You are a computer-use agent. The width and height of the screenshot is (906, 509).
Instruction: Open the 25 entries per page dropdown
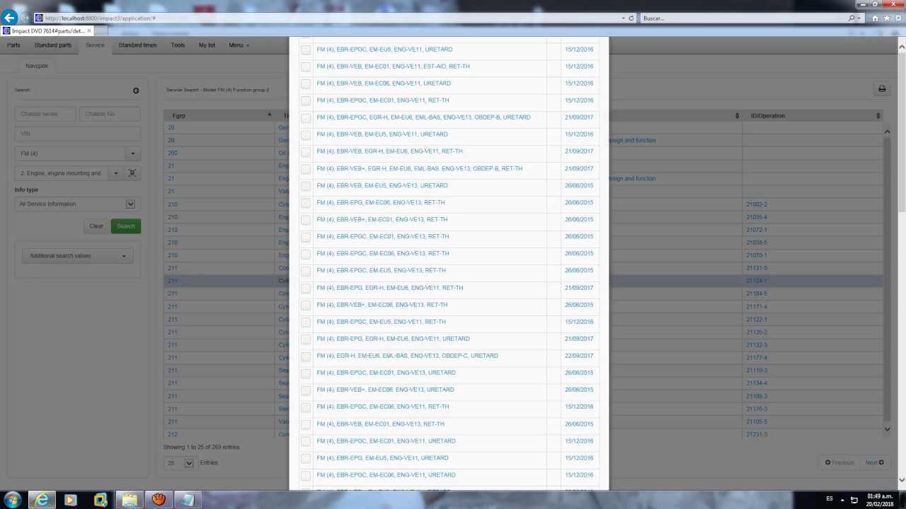(x=179, y=463)
